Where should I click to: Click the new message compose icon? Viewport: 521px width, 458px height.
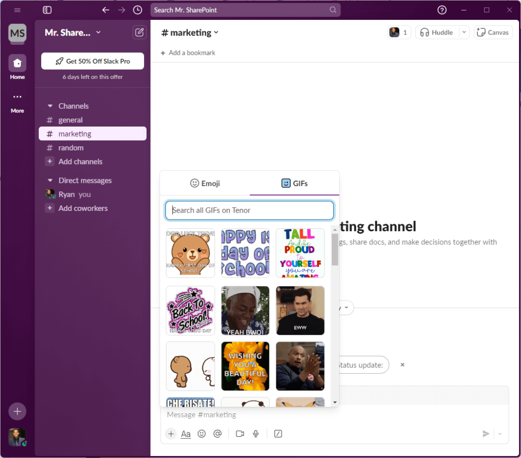pyautogui.click(x=139, y=33)
